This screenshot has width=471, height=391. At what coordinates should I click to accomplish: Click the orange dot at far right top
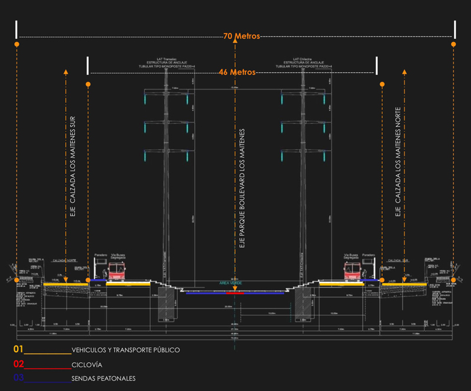point(453,44)
